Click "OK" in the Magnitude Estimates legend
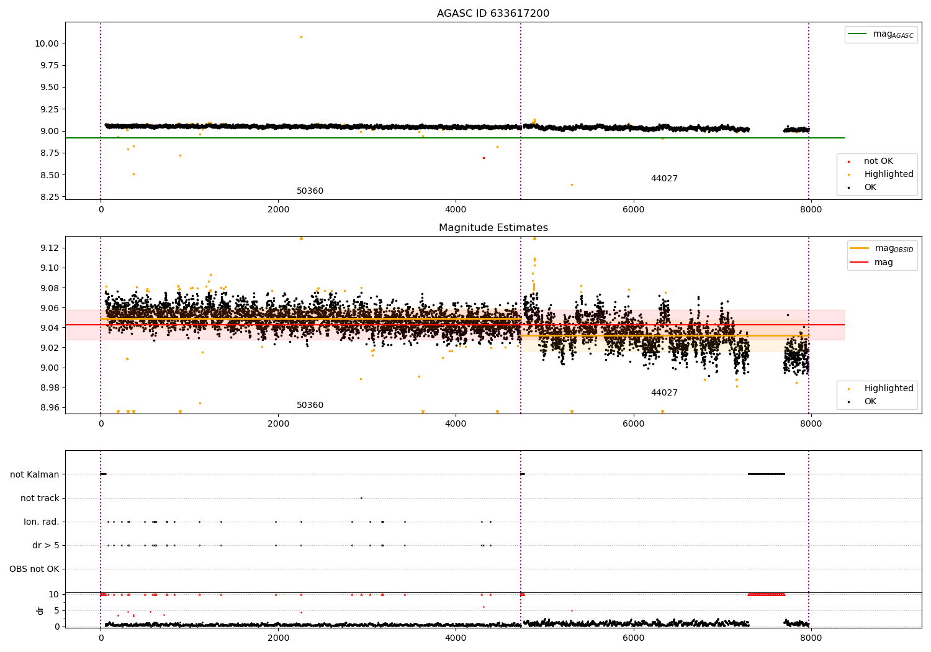The height and width of the screenshot is (652, 931). coord(870,402)
